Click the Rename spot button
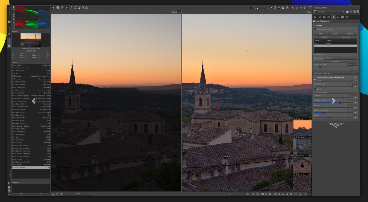Screen dimensions: 368x202 tap(324, 37)
